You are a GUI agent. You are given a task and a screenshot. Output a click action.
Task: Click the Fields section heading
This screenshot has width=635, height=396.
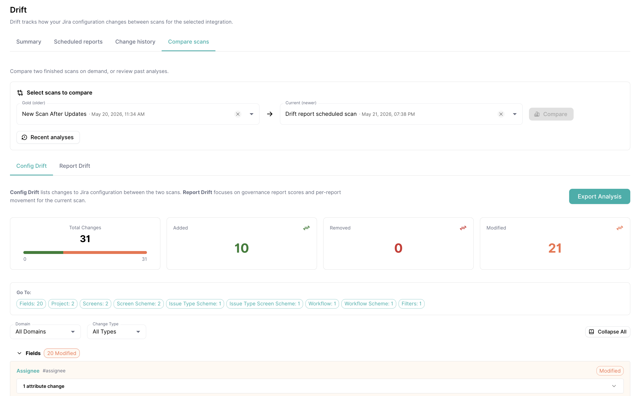[x=33, y=353]
